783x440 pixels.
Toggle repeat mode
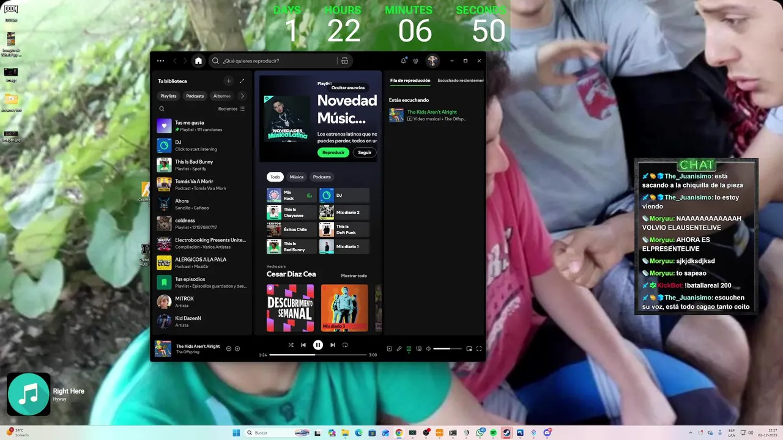pyautogui.click(x=345, y=345)
